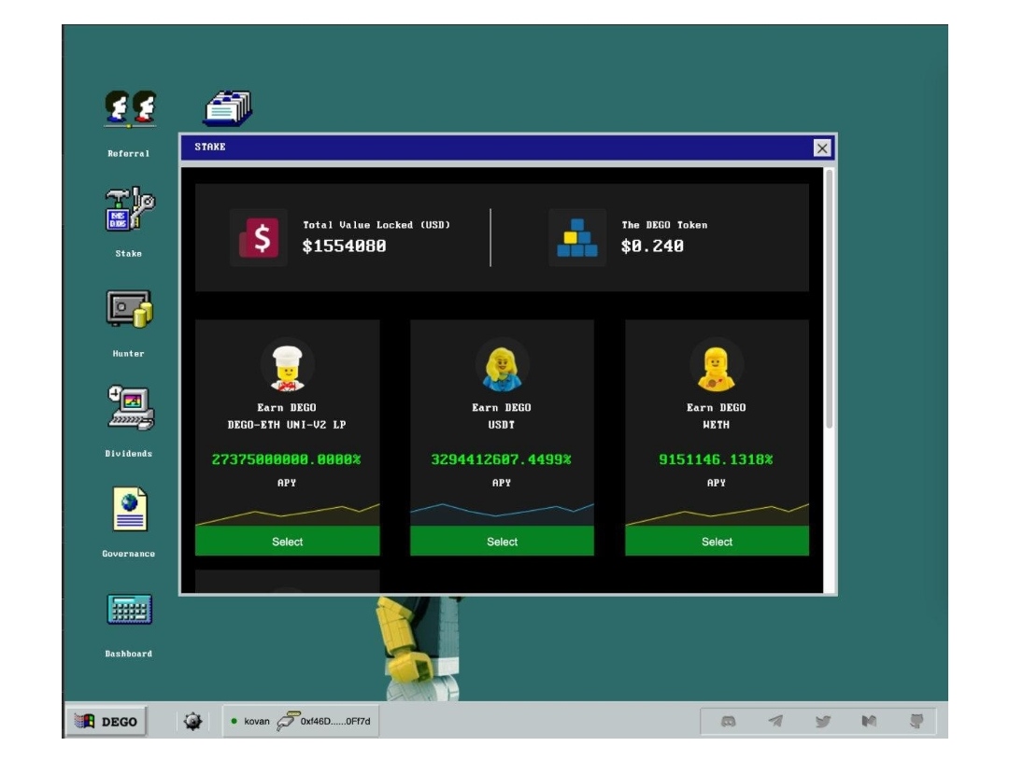Open the Twitter link in taskbar
The image size is (1009, 775).
(822, 721)
